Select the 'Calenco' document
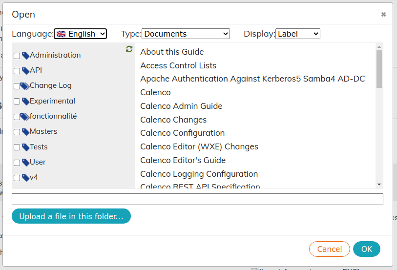This screenshot has height=270, width=397. (x=155, y=92)
